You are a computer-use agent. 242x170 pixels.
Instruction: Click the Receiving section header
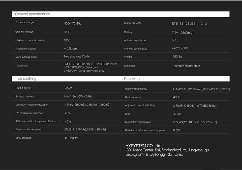point(132,79)
